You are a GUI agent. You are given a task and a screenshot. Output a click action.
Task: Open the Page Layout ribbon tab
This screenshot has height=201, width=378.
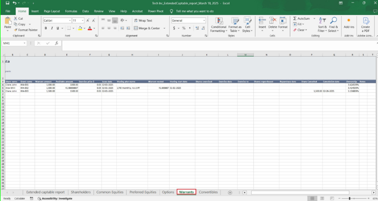click(x=52, y=11)
